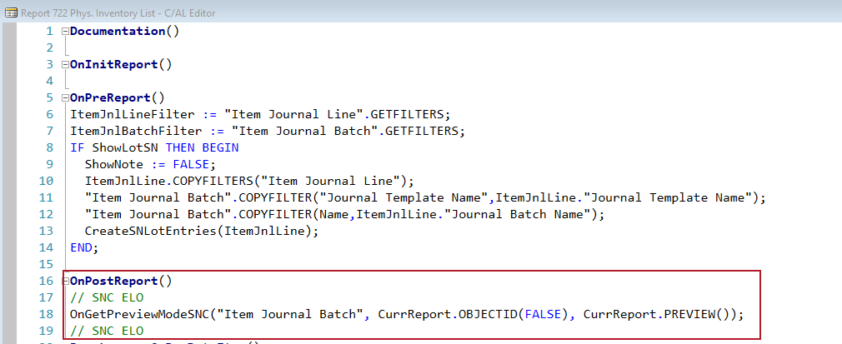This screenshot has height=344, width=842.
Task: Collapse the OnInitReport() trigger
Action: 65,64
